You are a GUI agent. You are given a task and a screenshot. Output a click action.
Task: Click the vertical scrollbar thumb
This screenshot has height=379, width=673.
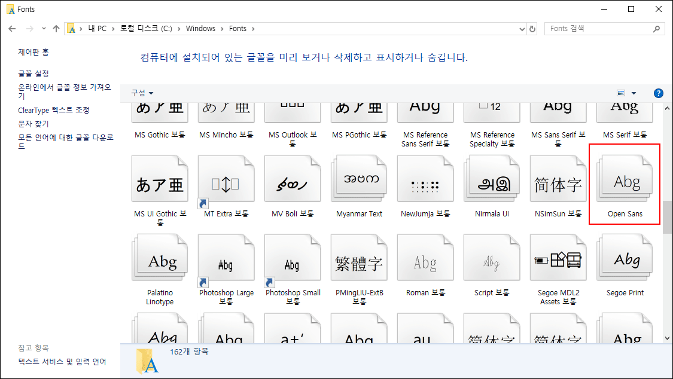pos(668,217)
